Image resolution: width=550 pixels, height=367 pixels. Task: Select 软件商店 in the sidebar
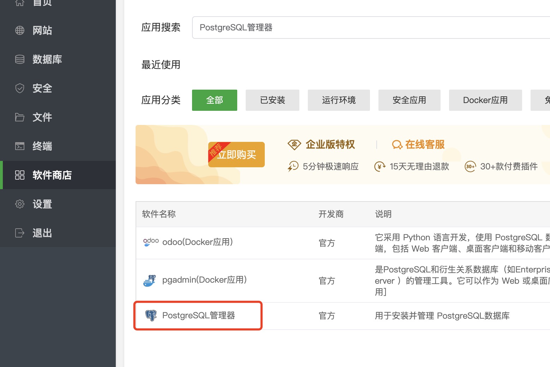pos(58,175)
